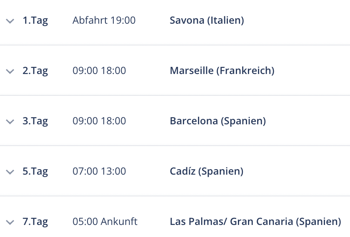Click Abfahrt 19:00 departure time
The height and width of the screenshot is (237, 350).
[x=104, y=20]
